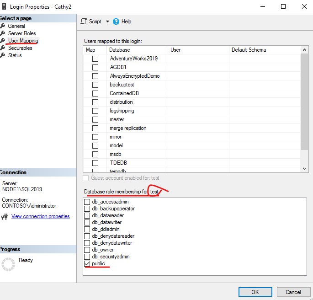Click the wrench icon beside User Mapping

[x=3, y=41]
